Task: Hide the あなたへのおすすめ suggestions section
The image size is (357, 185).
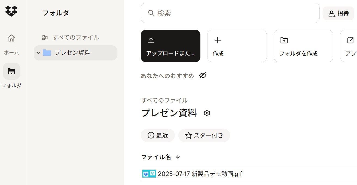Action: click(x=203, y=76)
